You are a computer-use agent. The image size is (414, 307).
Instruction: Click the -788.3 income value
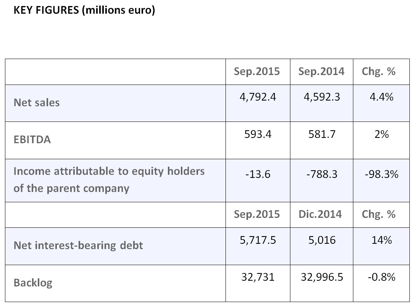321,174
